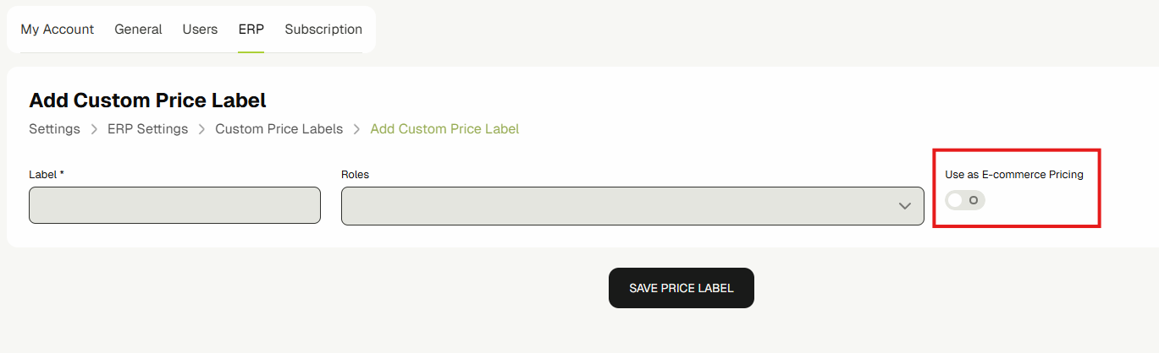Click chevron separator after Settings breadcrumb
The width and height of the screenshot is (1159, 353).
click(x=94, y=129)
